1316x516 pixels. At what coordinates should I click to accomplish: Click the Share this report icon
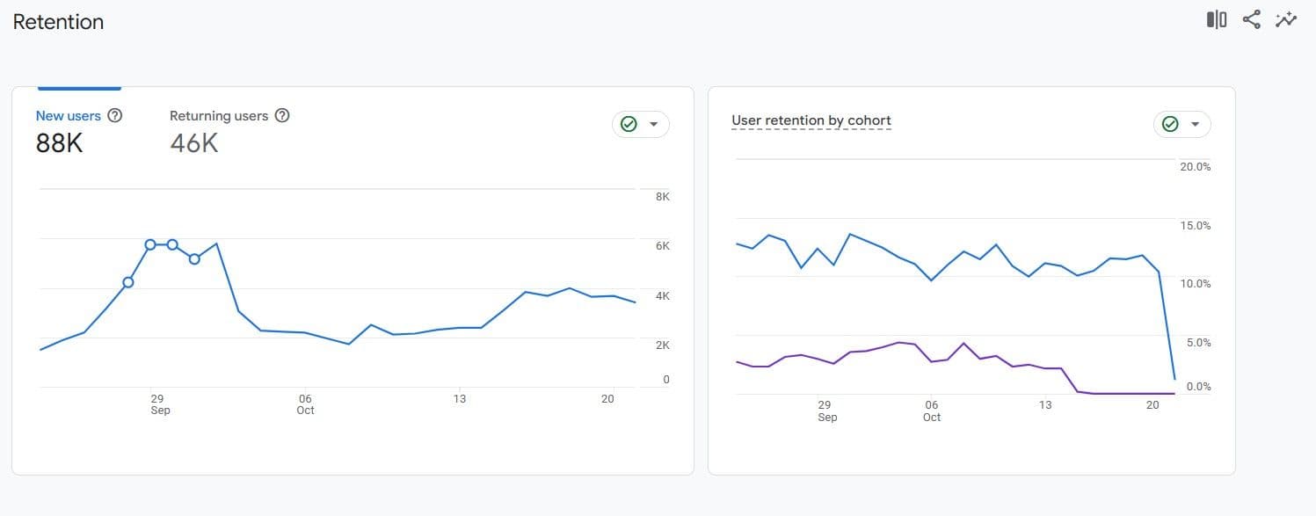pyautogui.click(x=1251, y=18)
